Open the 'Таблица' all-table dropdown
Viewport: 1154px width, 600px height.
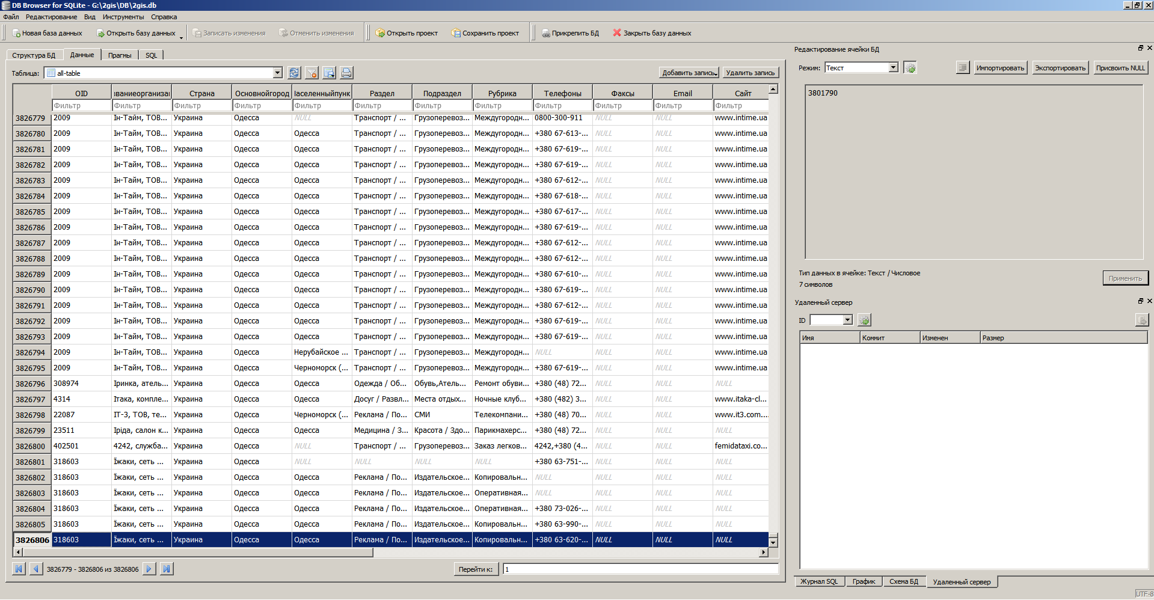pyautogui.click(x=277, y=73)
